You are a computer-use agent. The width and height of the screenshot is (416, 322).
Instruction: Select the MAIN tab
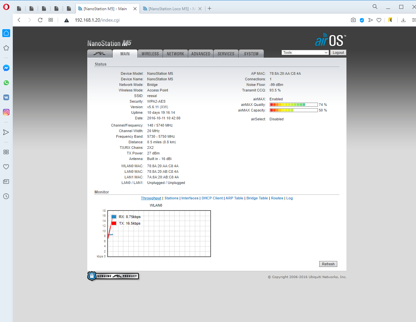(125, 54)
